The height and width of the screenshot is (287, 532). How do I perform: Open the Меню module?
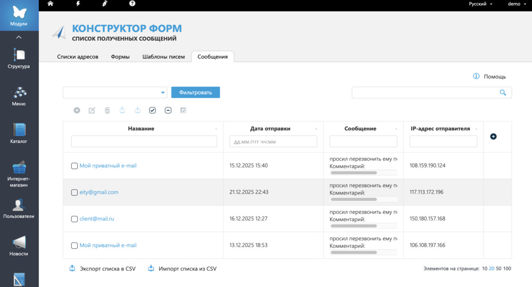click(19, 96)
